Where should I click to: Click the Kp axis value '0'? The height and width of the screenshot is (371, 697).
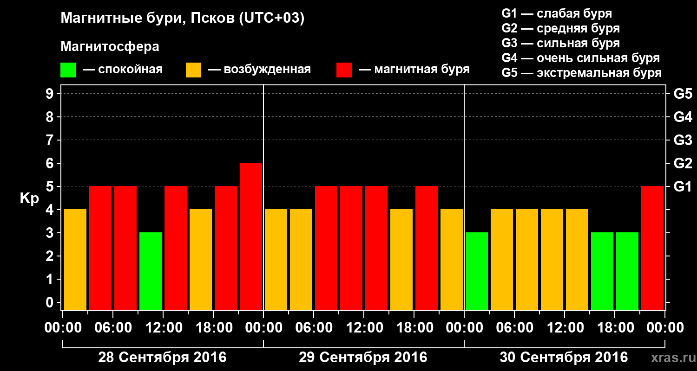click(51, 302)
